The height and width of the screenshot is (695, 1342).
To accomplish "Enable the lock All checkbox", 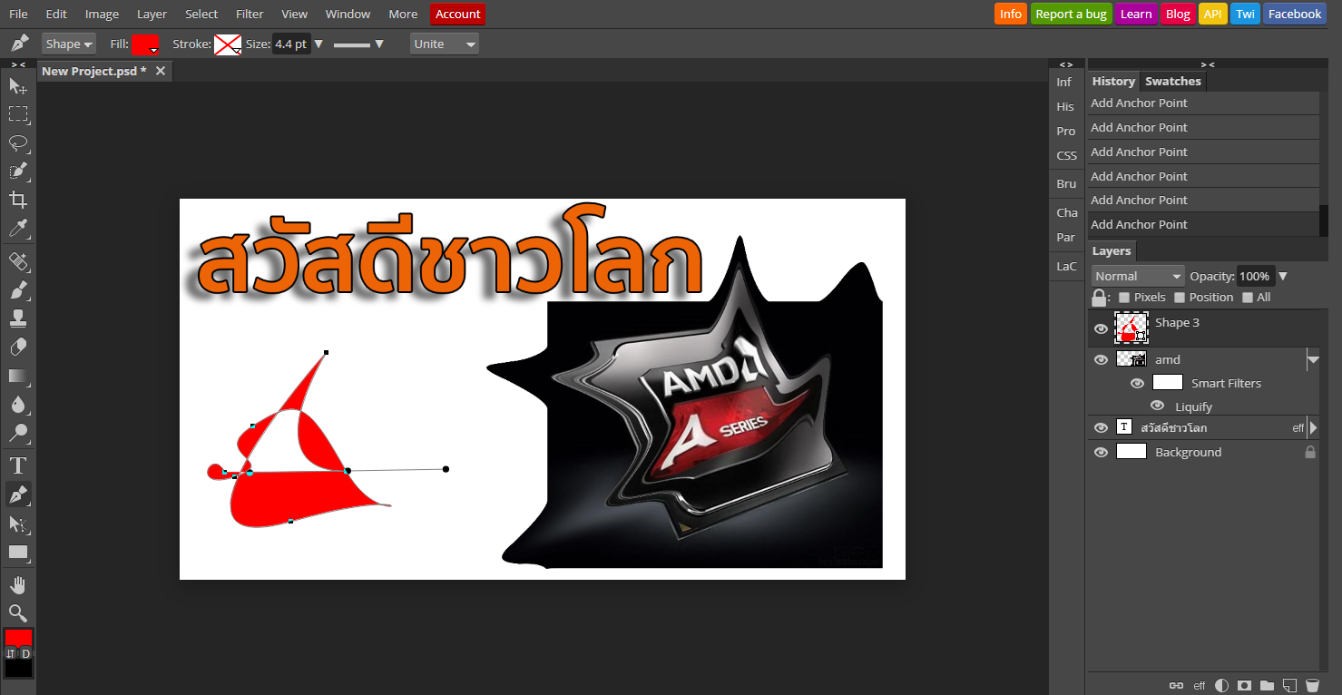I will (1248, 298).
